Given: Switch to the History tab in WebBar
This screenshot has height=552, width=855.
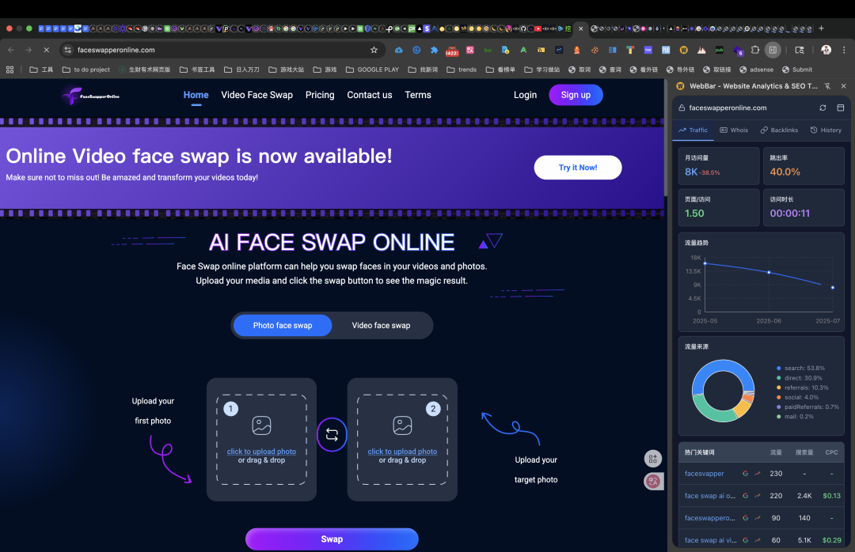Looking at the screenshot, I should point(826,130).
